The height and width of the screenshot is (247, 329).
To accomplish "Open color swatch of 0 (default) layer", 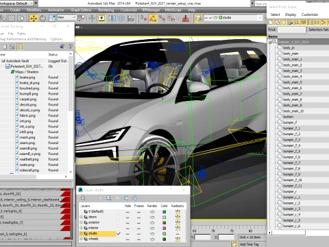I will coord(164,212).
